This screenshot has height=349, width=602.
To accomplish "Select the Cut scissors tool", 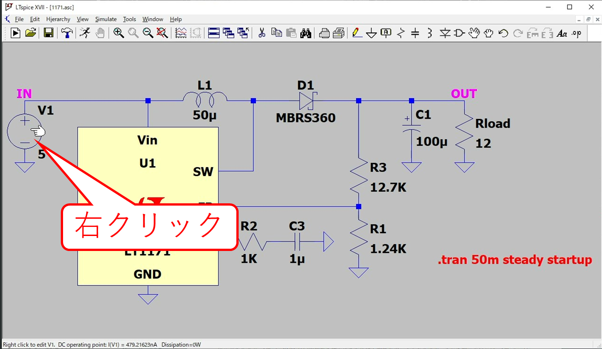I will click(262, 33).
